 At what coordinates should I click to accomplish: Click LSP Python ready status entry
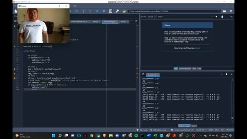158,130
